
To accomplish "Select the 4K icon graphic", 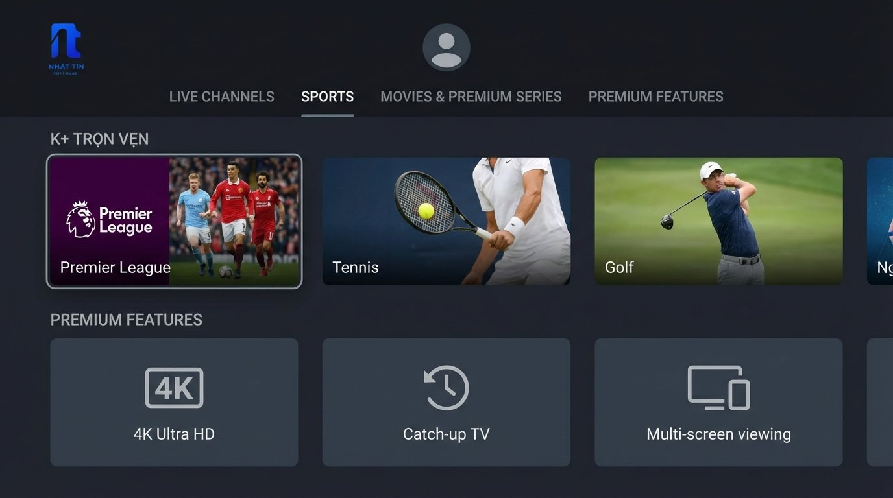I will 174,388.
